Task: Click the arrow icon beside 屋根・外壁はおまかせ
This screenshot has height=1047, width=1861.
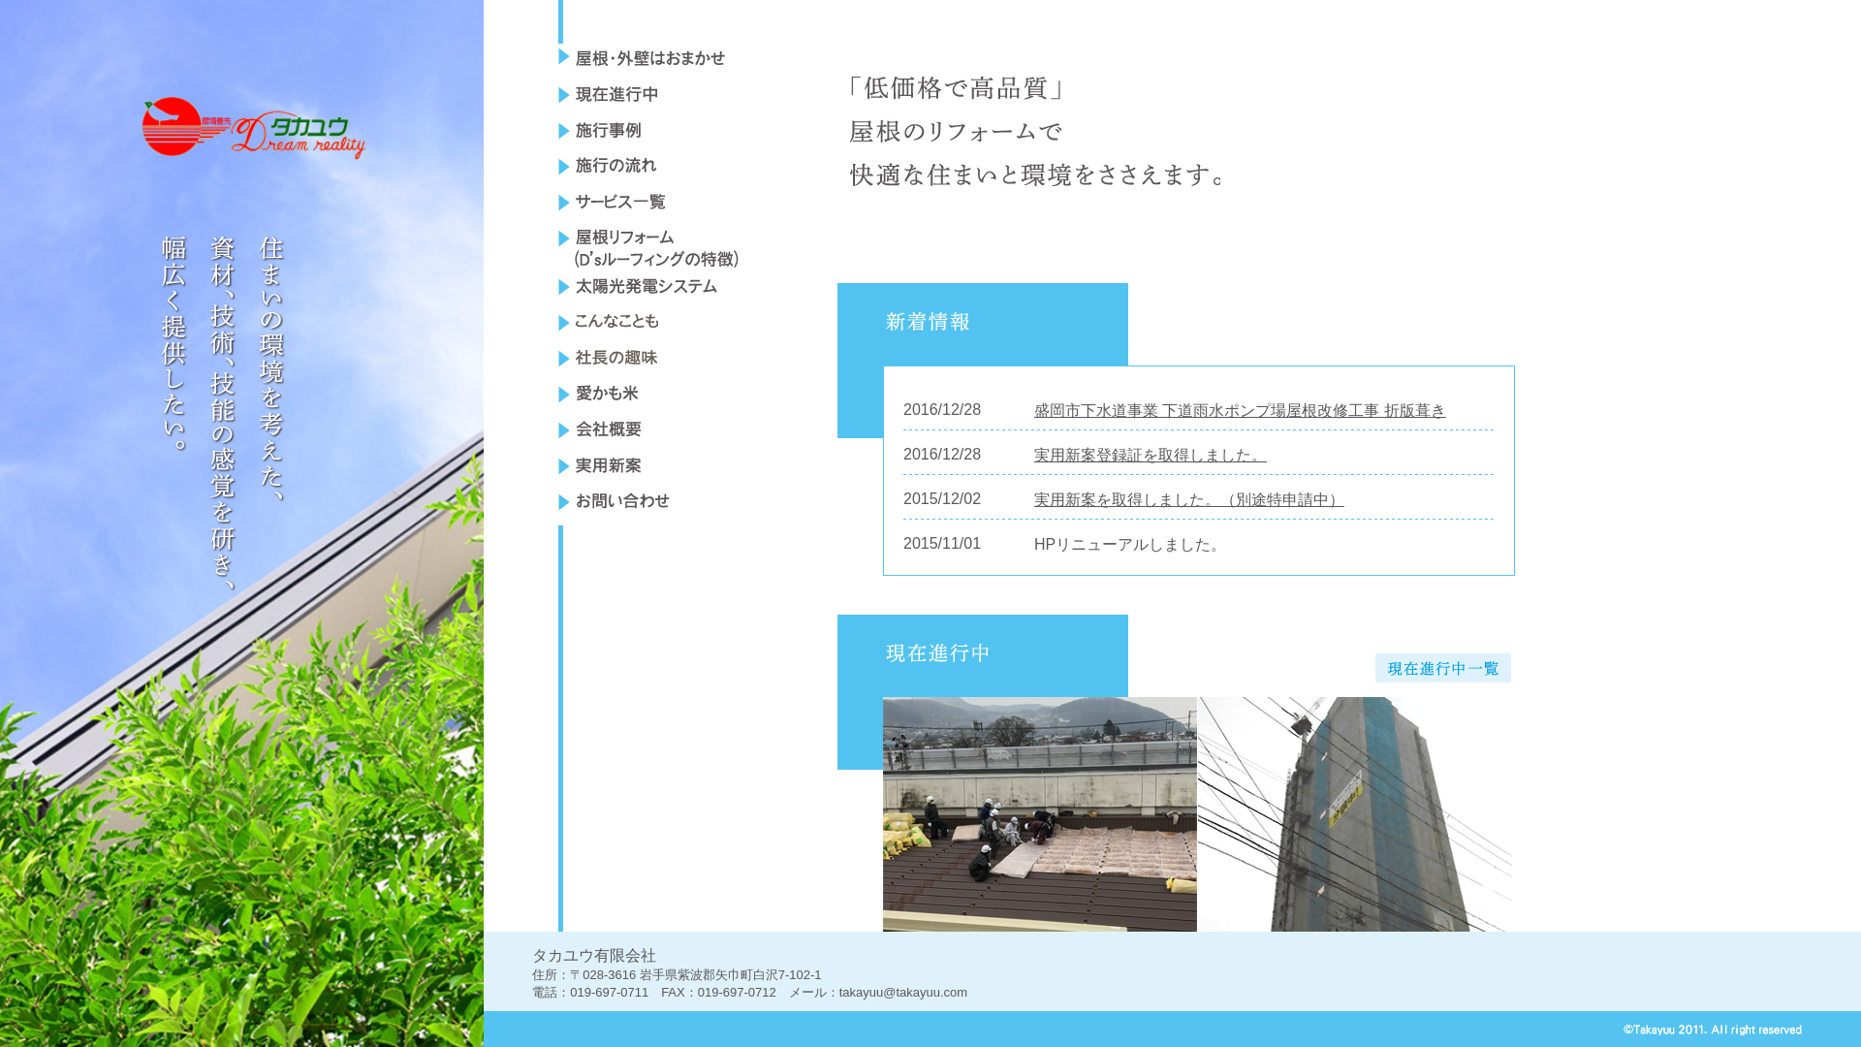Action: coord(562,58)
